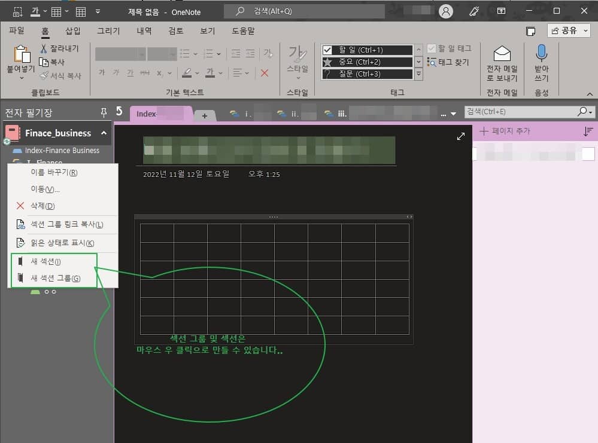Collapse the ribbon with the chevron
Viewport: 598px width, 443px height.
tap(590, 94)
